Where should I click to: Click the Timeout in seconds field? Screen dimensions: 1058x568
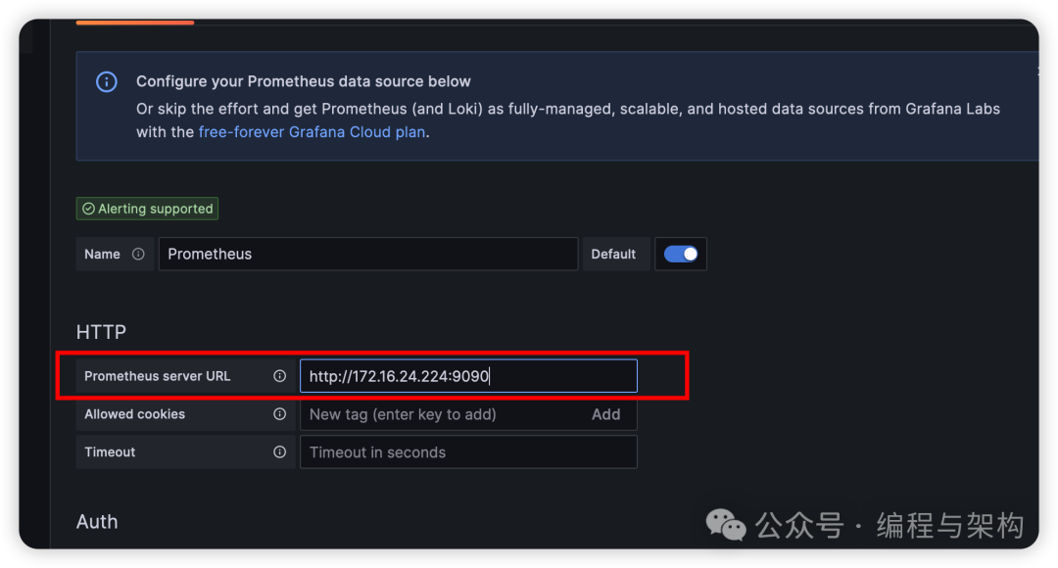point(468,452)
